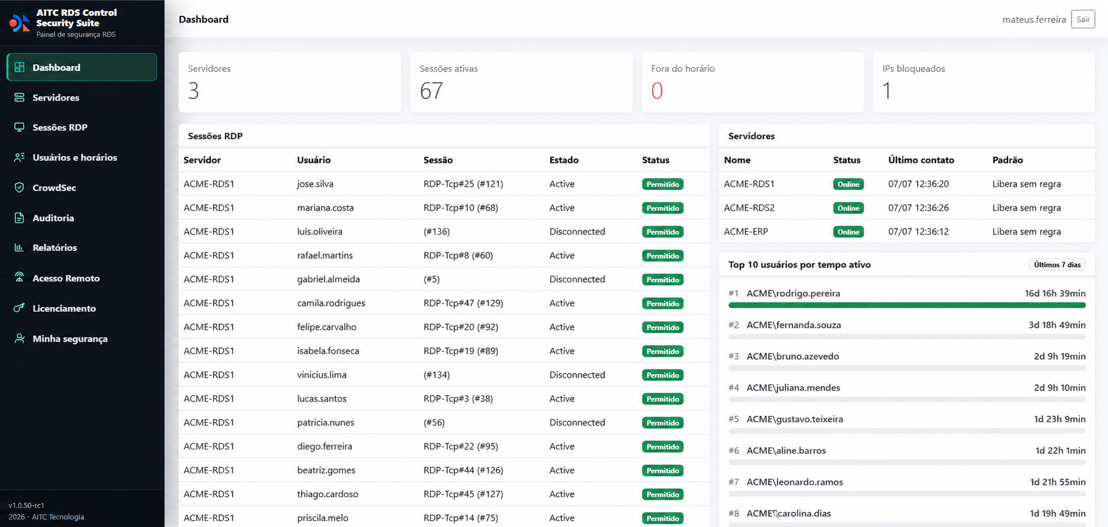Click the Servidores count card
The width and height of the screenshot is (1108, 527).
[289, 82]
